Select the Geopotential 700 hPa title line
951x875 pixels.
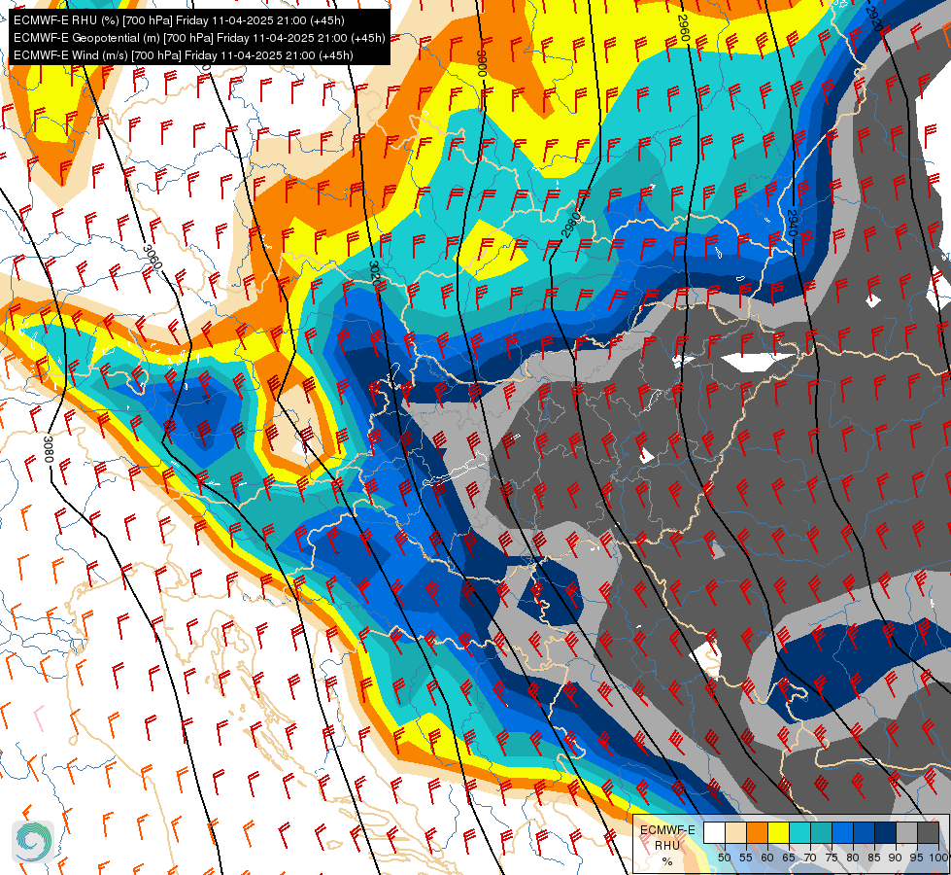[199, 38]
